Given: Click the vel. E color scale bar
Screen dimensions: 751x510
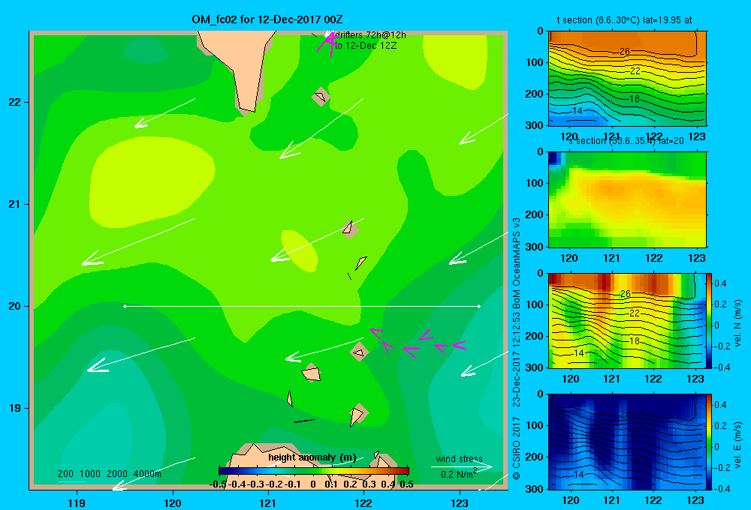Looking at the screenshot, I should tap(710, 442).
